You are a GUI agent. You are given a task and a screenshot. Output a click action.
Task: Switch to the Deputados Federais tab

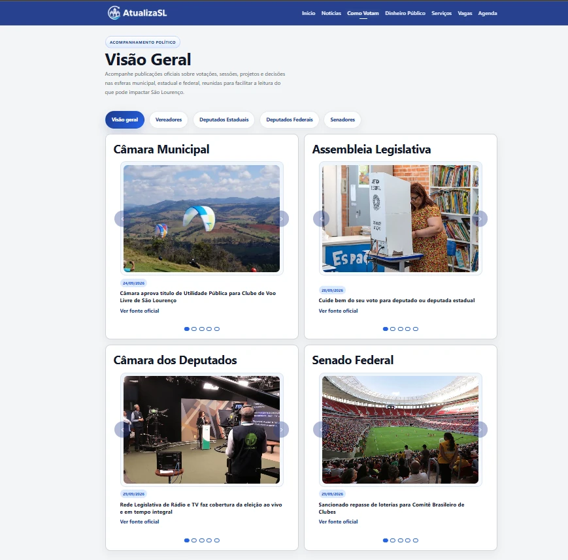click(290, 119)
